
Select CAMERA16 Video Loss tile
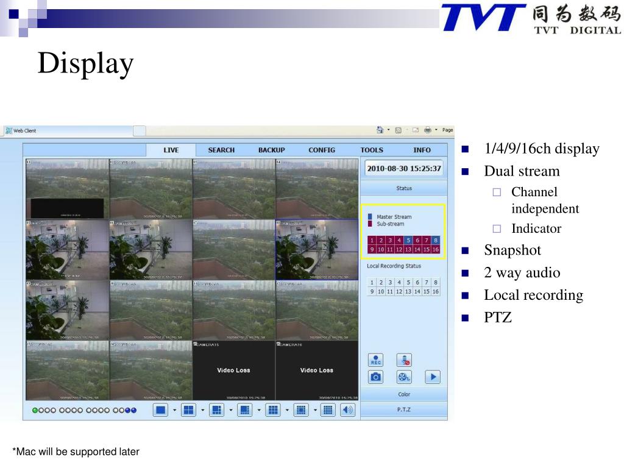[317, 370]
